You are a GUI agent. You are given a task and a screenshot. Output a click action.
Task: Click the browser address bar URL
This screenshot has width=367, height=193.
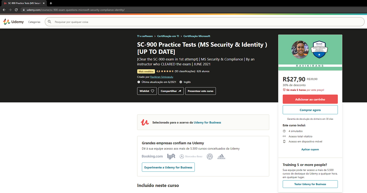pyautogui.click(x=75, y=10)
